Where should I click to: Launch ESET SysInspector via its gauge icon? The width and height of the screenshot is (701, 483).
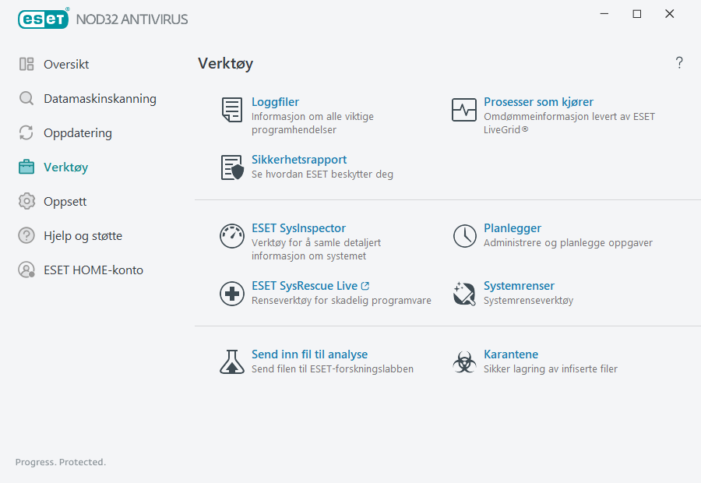pyautogui.click(x=231, y=236)
